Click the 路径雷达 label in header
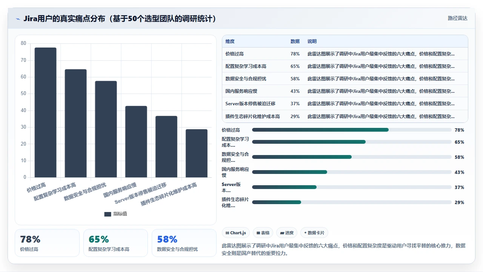This screenshot has width=483, height=272. click(x=457, y=18)
